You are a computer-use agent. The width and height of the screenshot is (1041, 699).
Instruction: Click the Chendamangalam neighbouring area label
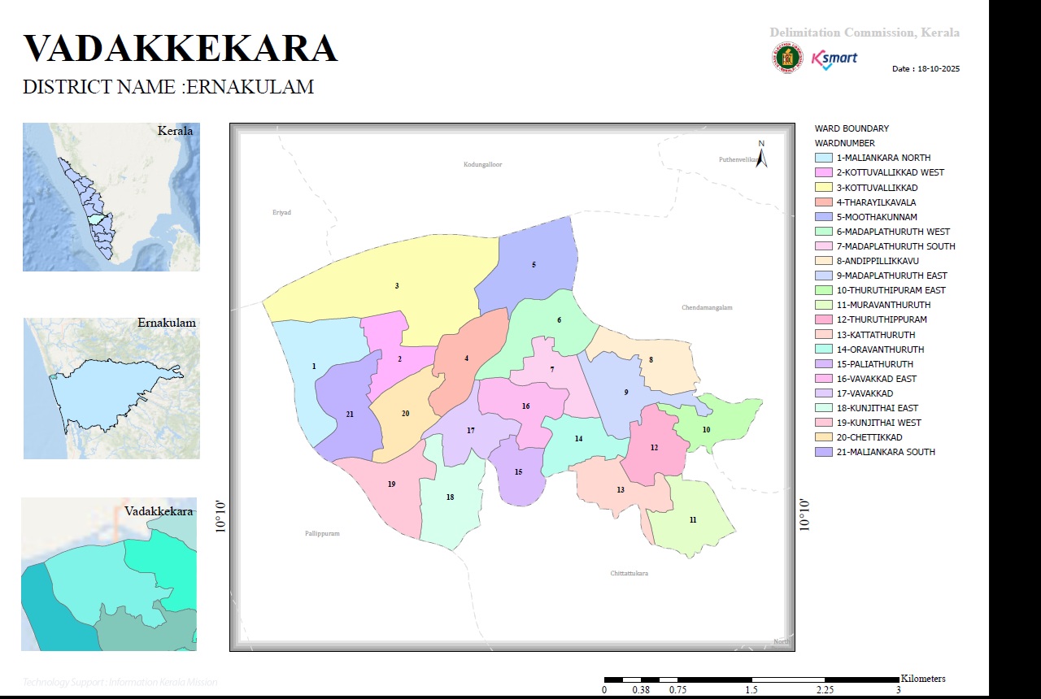[708, 308]
